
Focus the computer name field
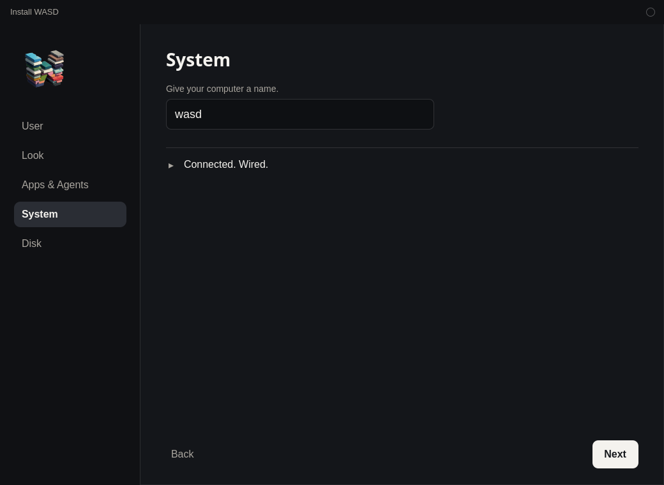click(x=300, y=114)
